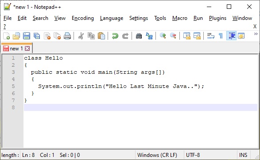Screen dimensions: 260x160
Task: Click the New file toolbar icon
Action: [x=6, y=36]
